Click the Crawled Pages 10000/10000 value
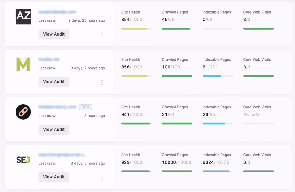 [x=177, y=162]
